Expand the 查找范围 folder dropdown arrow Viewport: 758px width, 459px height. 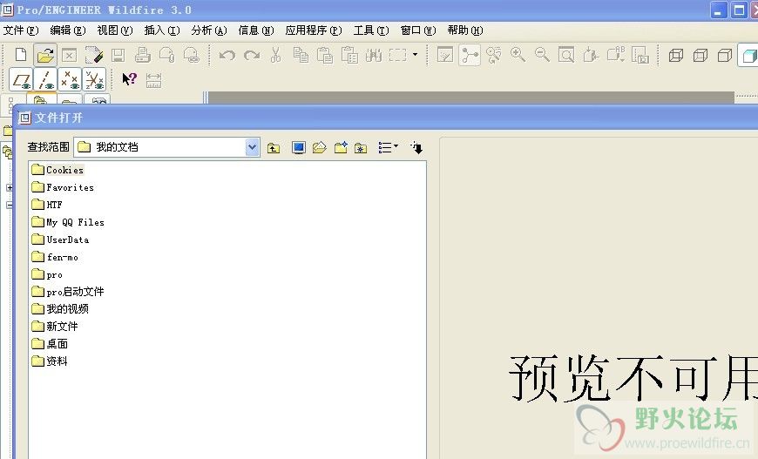pyautogui.click(x=252, y=147)
